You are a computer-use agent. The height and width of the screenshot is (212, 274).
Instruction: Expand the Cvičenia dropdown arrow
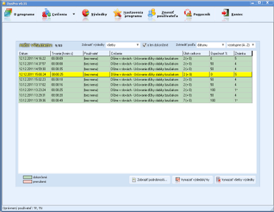click(74, 14)
